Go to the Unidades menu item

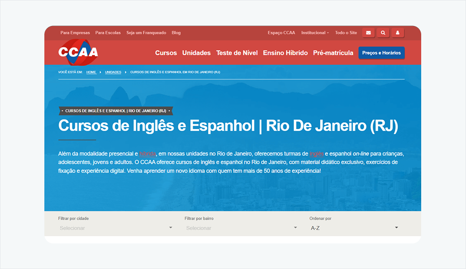tap(196, 53)
